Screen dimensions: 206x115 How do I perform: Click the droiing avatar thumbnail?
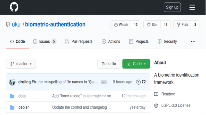12,82
